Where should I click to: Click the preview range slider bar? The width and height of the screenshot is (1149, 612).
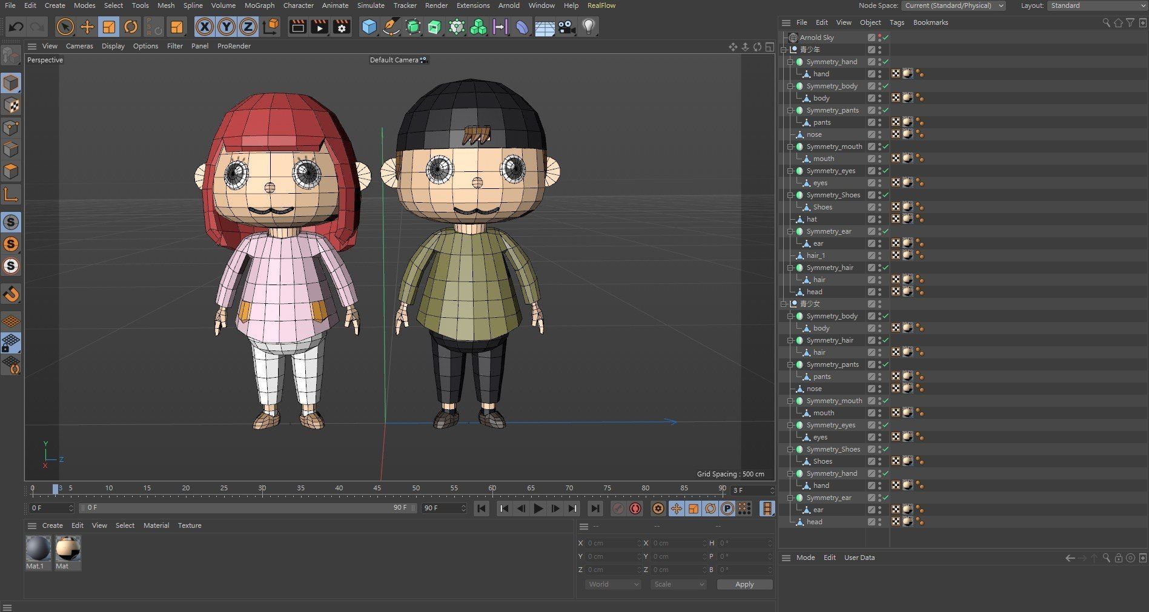(x=248, y=508)
